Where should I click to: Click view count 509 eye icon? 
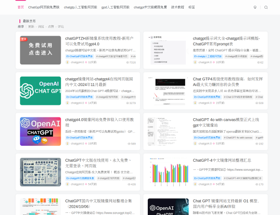pos(257,103)
